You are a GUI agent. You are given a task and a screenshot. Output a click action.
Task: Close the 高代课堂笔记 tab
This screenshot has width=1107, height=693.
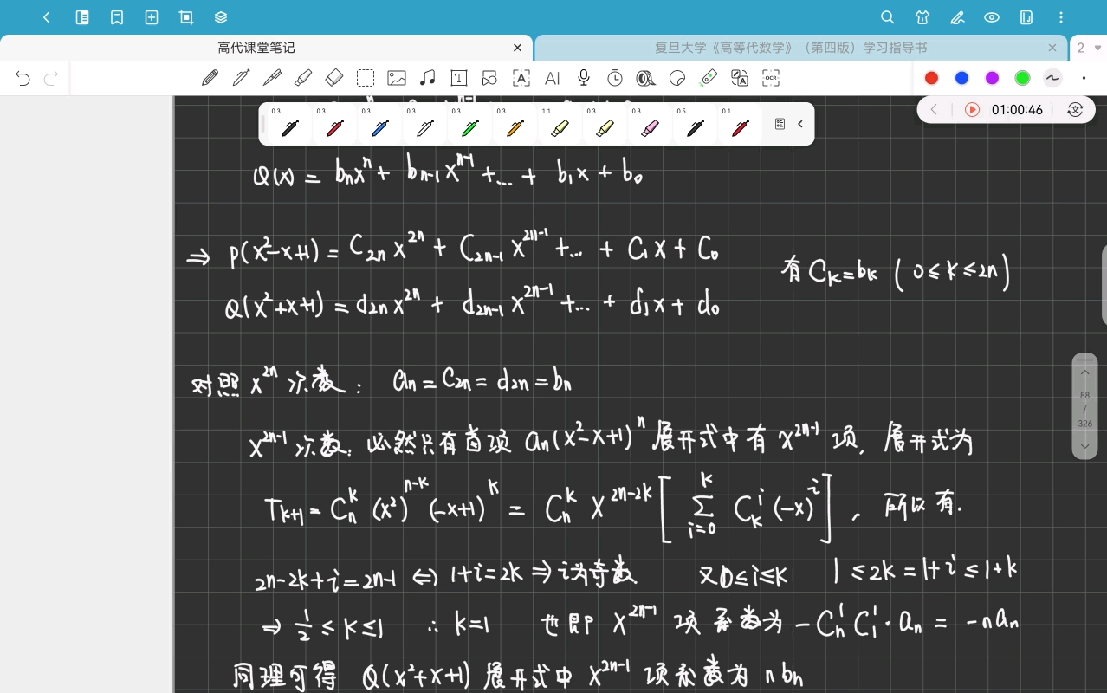[518, 49]
